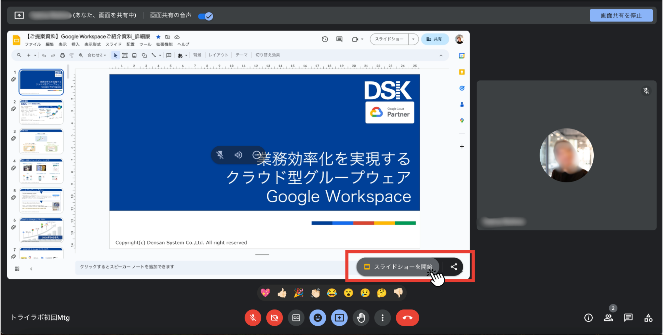The width and height of the screenshot is (663, 335).
Task: Open Google Calendar side panel icon
Action: [462, 56]
